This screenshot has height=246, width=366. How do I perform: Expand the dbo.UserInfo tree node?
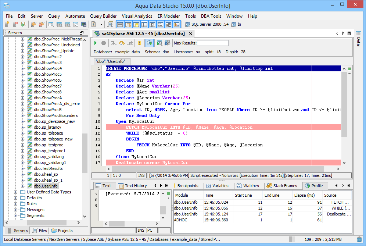[x=23, y=186]
